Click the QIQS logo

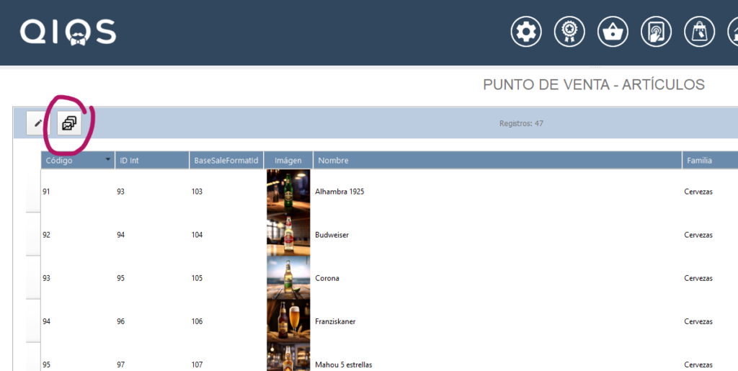[68, 32]
